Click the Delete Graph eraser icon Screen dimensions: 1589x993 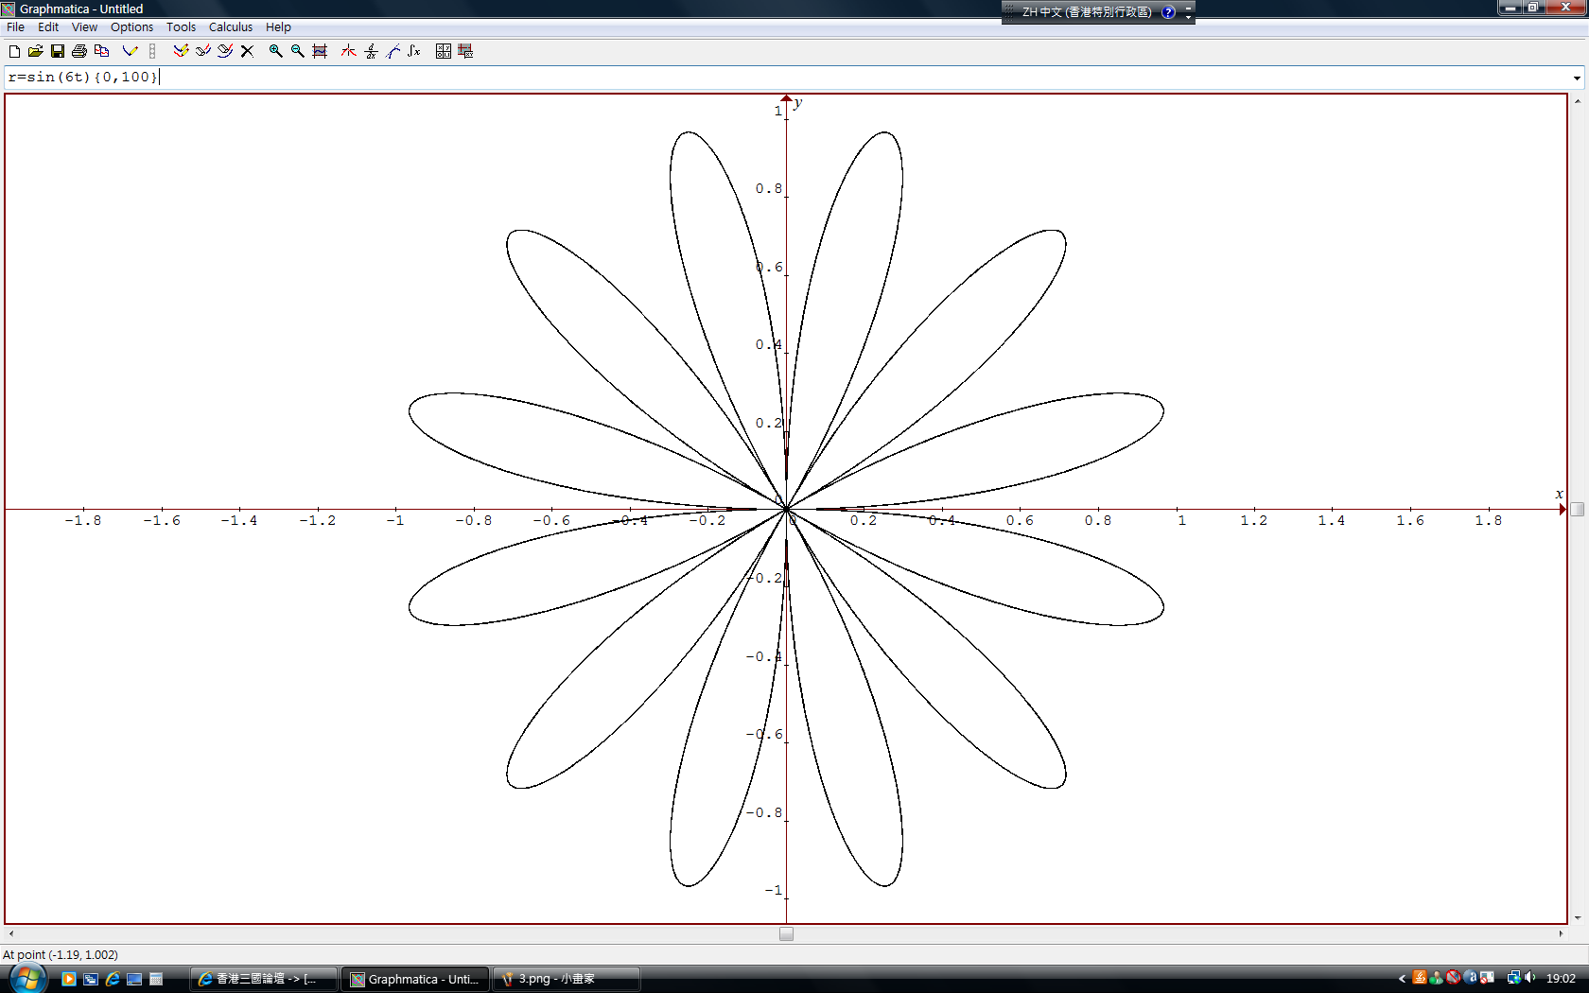(x=225, y=51)
